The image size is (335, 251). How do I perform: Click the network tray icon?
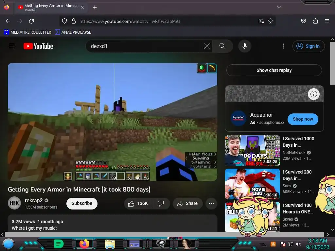tap(291, 244)
